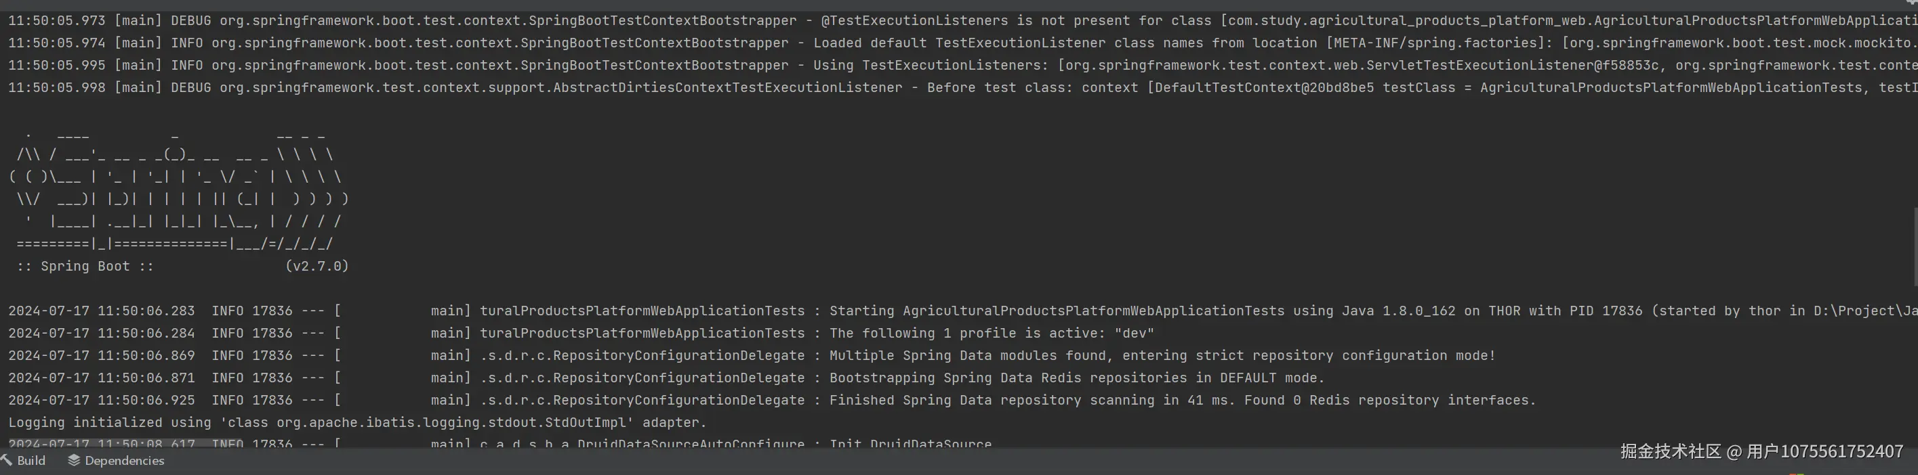Click the Spring Boot v2.7.0 version text

click(x=317, y=266)
